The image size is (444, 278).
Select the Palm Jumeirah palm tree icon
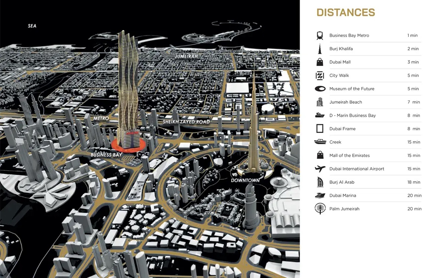coord(320,209)
